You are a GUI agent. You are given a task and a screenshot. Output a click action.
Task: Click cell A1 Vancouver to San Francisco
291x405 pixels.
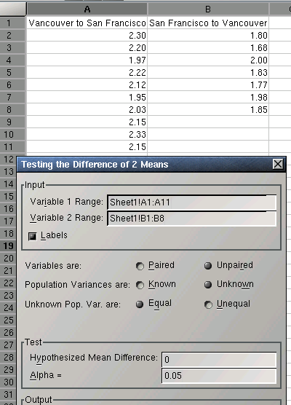tap(87, 23)
